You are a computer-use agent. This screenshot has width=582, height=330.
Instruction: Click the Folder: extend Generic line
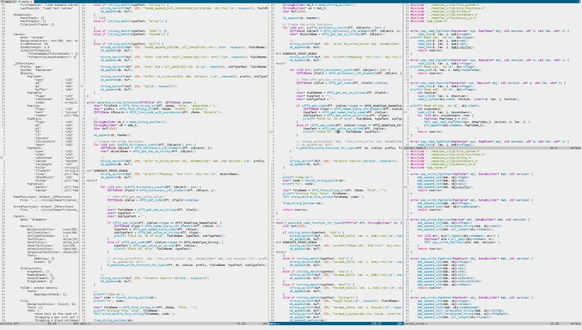[39, 288]
